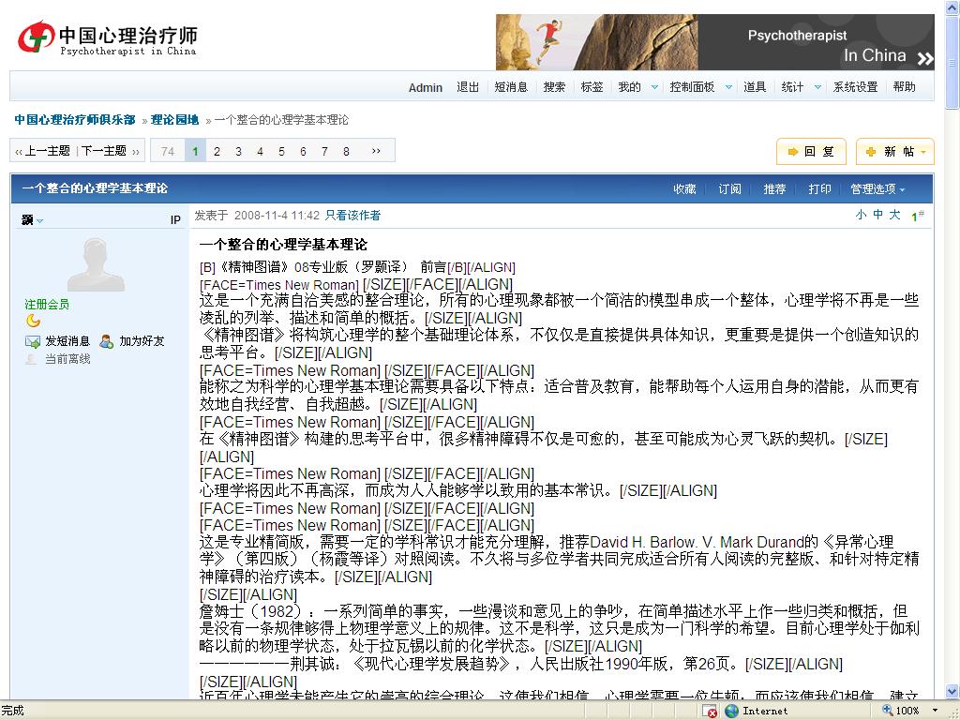Set font size to 中 medium
960x720 pixels.
click(x=877, y=215)
